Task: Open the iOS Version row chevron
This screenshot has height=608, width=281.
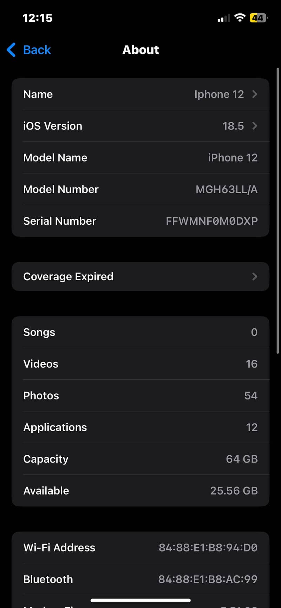Action: 255,126
